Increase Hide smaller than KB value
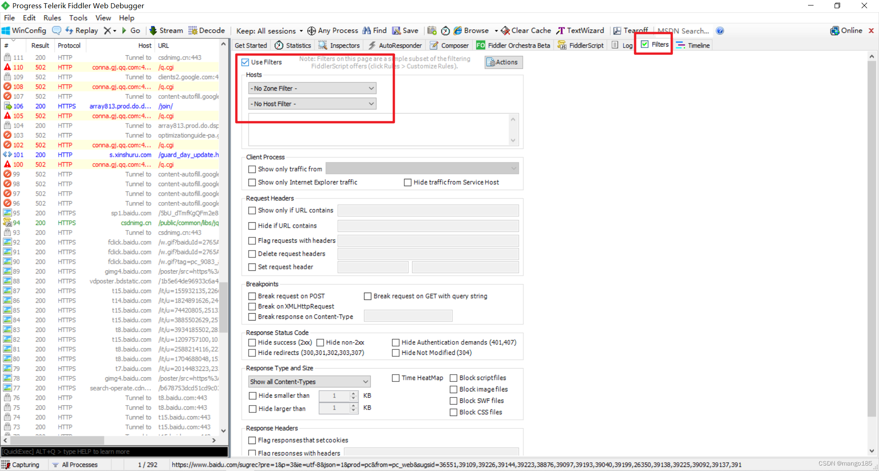The height and width of the screenshot is (471, 879). [353, 393]
